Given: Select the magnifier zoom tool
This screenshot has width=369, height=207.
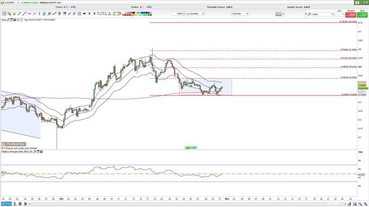Looking at the screenshot, I should tap(9, 14).
